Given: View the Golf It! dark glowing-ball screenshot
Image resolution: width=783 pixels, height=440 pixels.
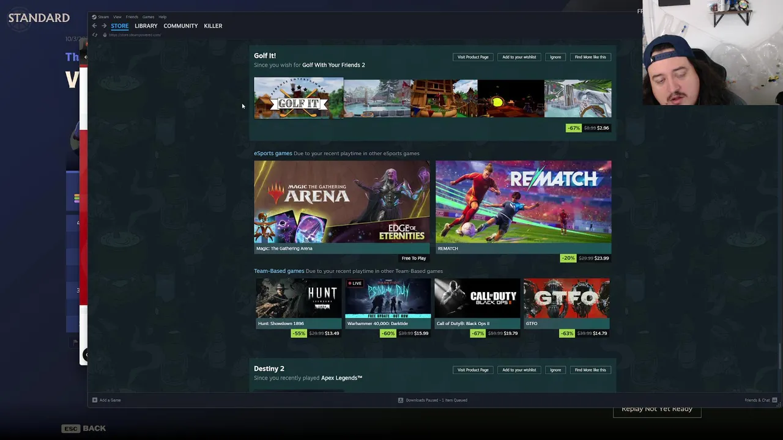Looking at the screenshot, I should (x=511, y=98).
